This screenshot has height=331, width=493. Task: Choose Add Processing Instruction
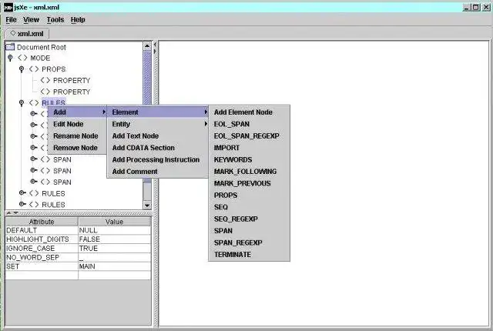pos(157,159)
